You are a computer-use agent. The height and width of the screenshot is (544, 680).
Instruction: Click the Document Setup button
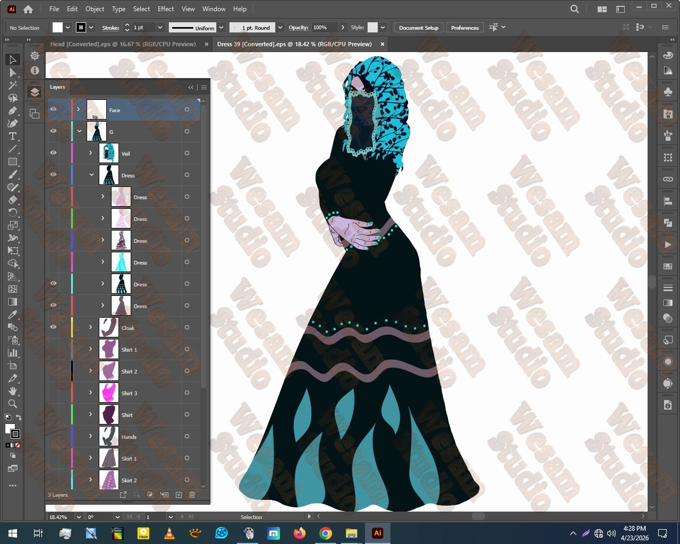[419, 28]
